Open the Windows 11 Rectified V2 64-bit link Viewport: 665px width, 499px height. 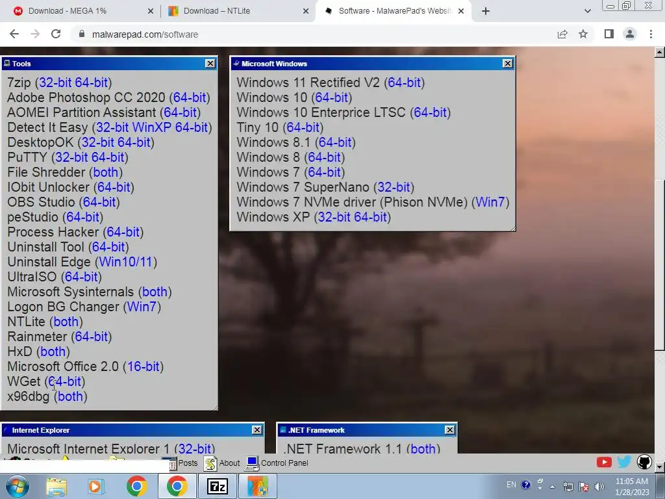404,83
